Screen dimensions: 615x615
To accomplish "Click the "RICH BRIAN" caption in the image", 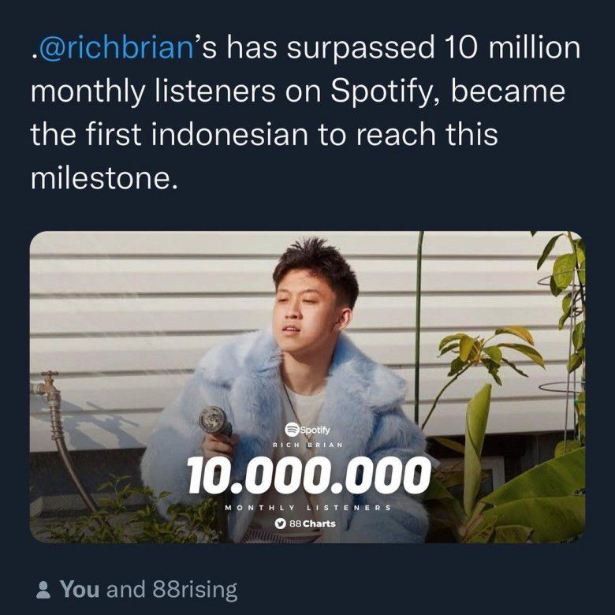I will 308,445.
